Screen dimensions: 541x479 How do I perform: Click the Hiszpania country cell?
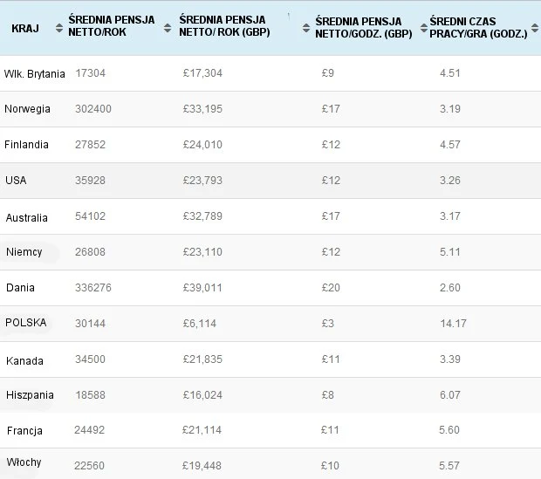click(x=30, y=395)
